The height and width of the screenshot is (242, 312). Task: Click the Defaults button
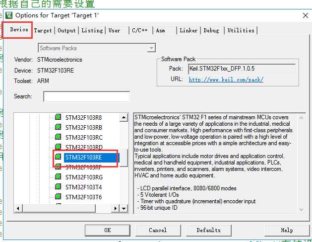pyautogui.click(x=208, y=230)
